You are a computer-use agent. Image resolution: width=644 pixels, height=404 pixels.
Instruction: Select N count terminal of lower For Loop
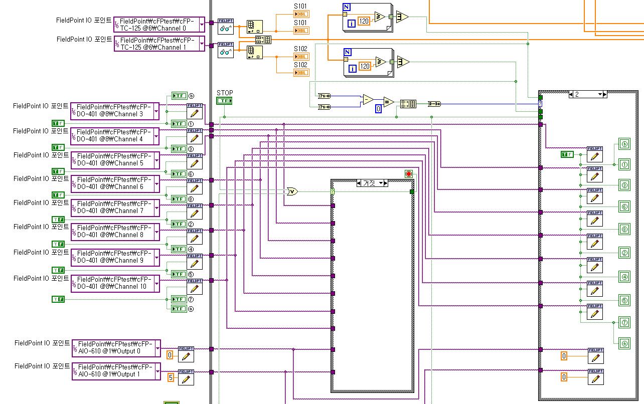tap(349, 52)
